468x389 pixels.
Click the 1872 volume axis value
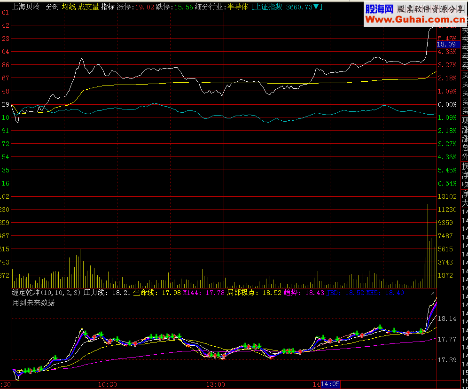pyautogui.click(x=445, y=275)
